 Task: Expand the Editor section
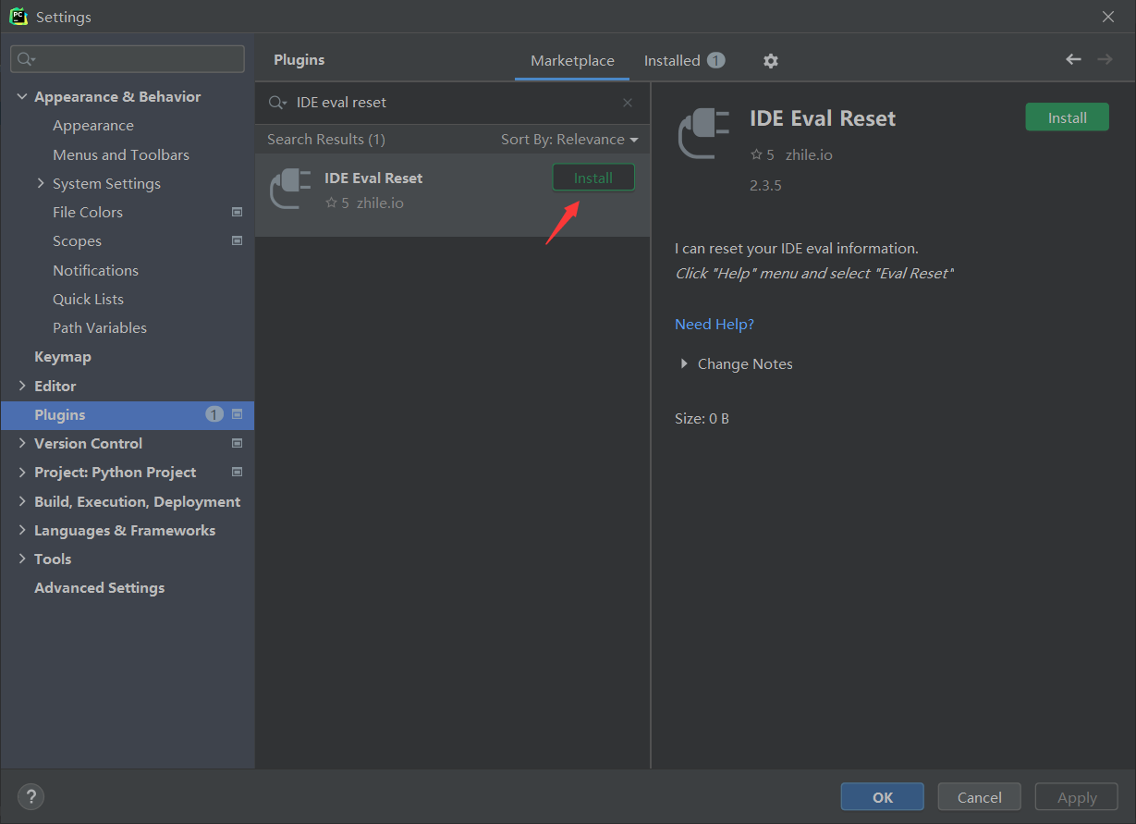[x=22, y=387]
